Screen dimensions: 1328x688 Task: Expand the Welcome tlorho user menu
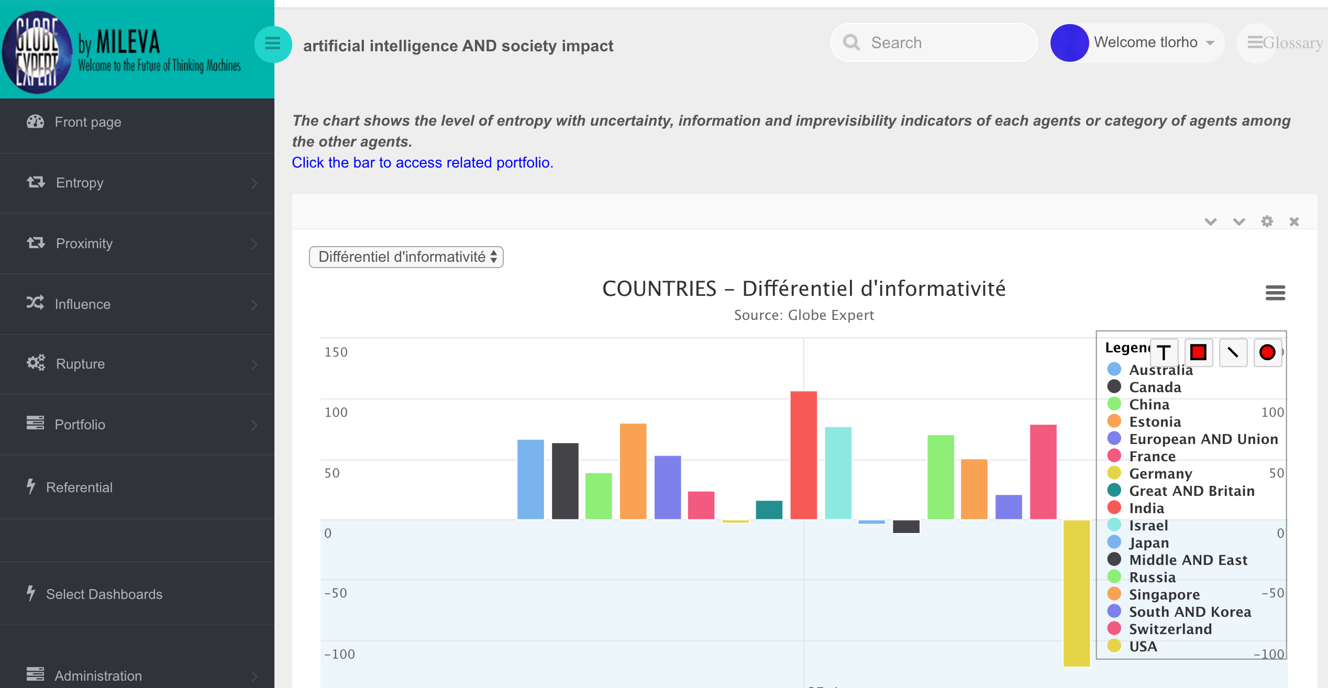pyautogui.click(x=1152, y=43)
